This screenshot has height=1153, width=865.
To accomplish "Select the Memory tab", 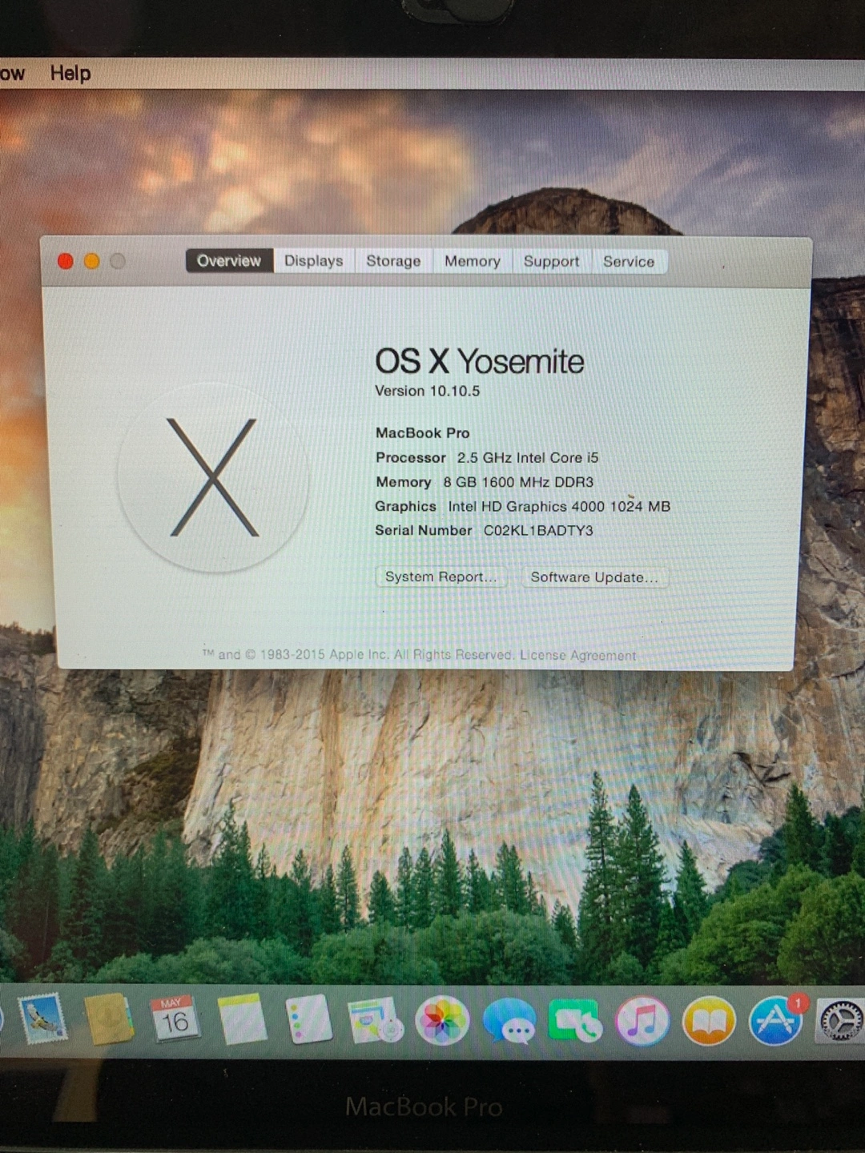I will [x=472, y=261].
